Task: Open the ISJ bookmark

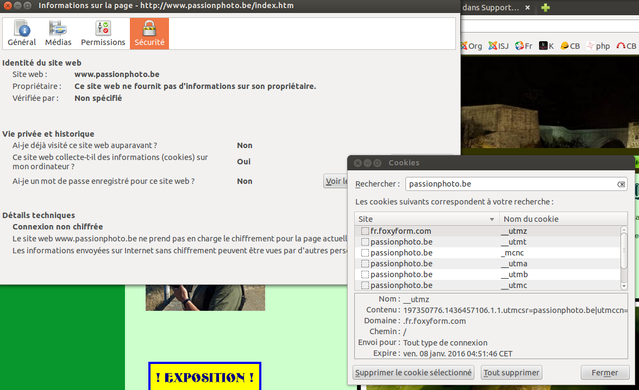Action: [498, 46]
